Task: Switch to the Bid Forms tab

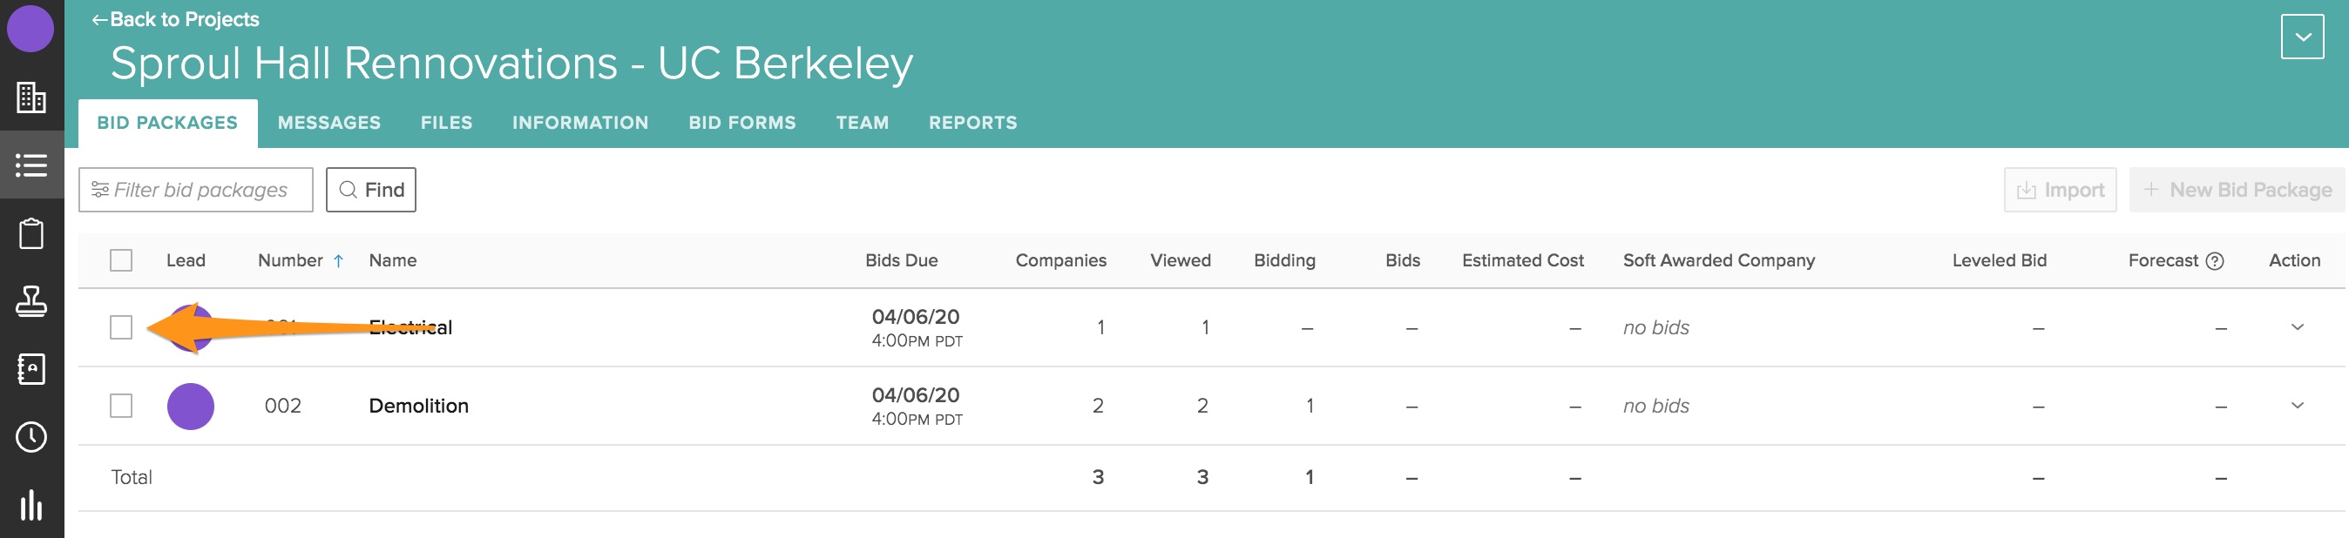Action: pyautogui.click(x=741, y=123)
